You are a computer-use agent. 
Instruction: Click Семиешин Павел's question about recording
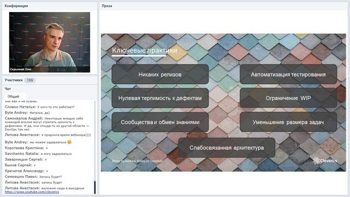33,177
